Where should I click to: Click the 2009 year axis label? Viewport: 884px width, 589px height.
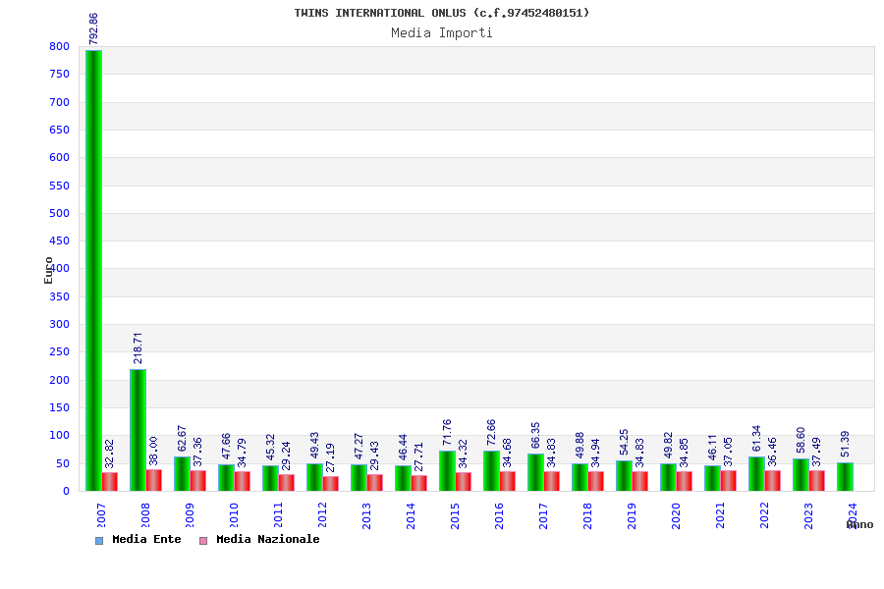(190, 515)
